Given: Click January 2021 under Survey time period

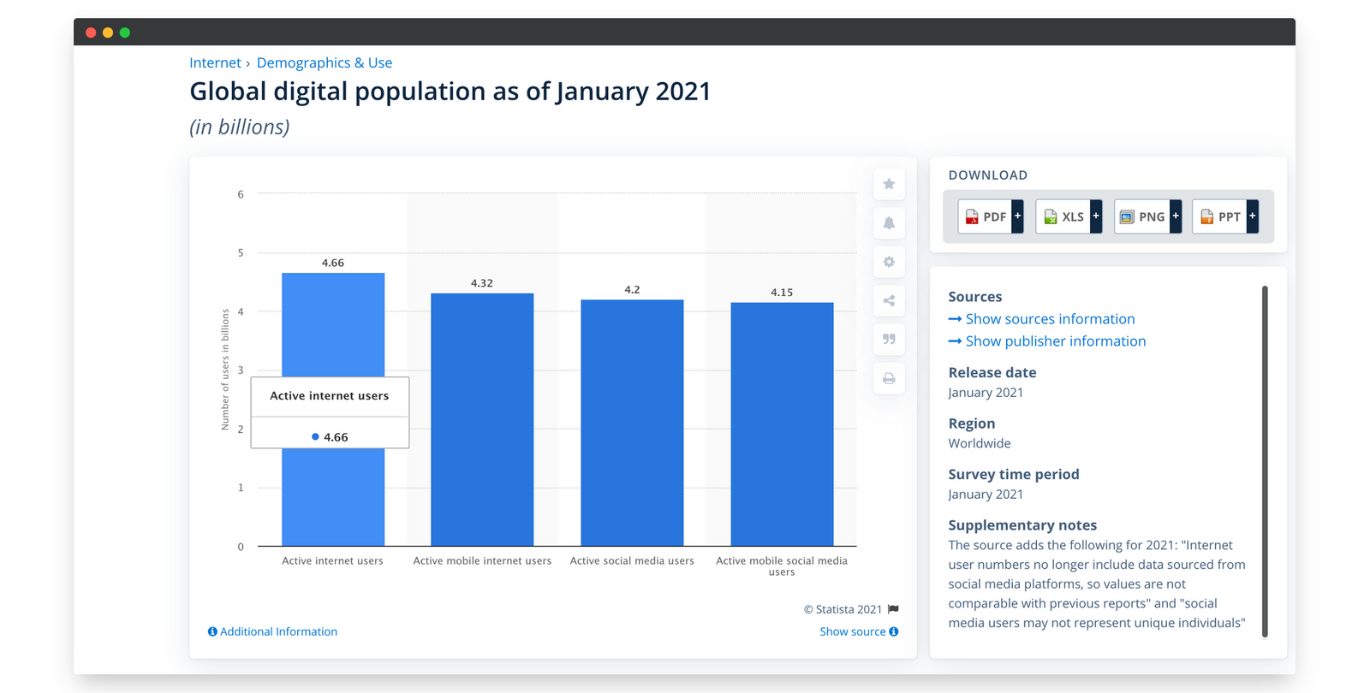Looking at the screenshot, I should (x=986, y=495).
